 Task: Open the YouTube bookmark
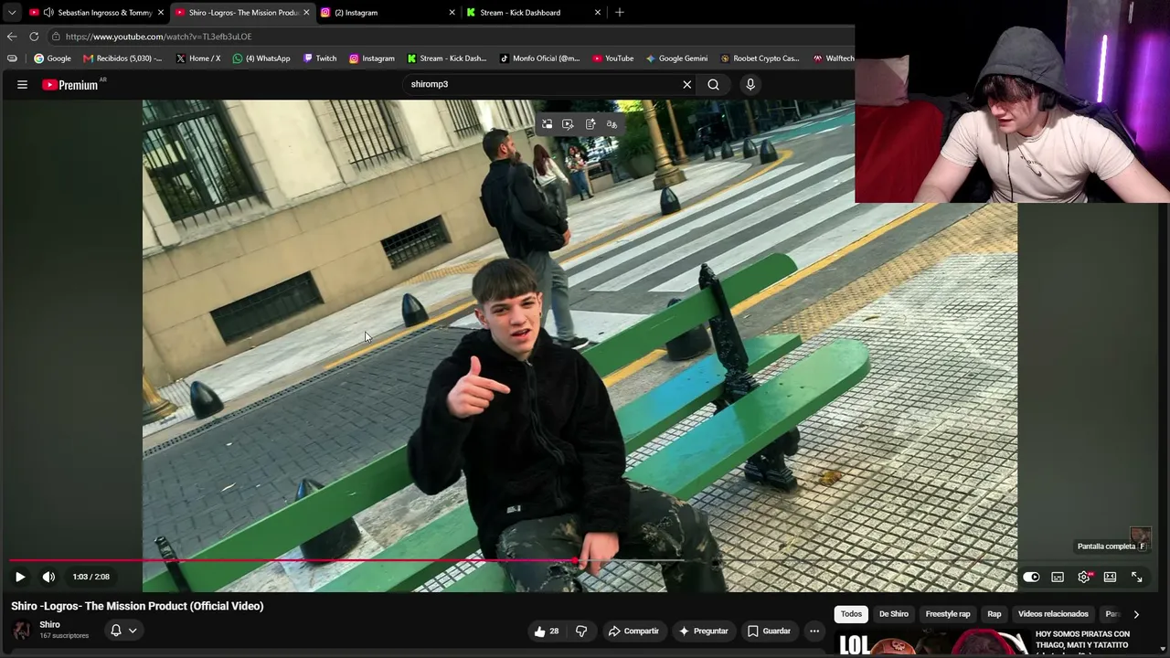[x=612, y=58]
